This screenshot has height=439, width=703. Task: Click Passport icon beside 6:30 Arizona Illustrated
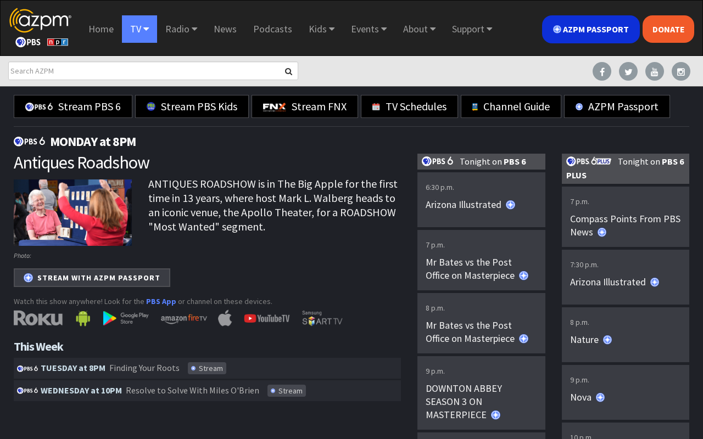[x=510, y=205]
